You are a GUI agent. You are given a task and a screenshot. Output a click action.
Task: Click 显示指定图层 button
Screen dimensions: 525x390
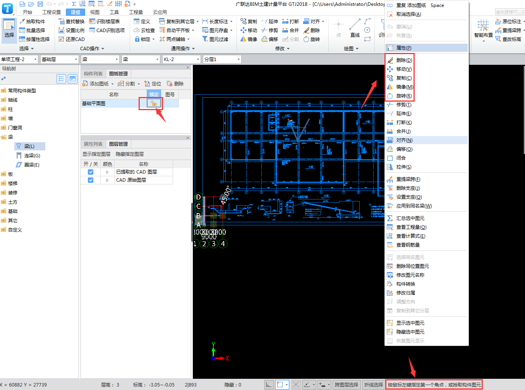(x=96, y=154)
